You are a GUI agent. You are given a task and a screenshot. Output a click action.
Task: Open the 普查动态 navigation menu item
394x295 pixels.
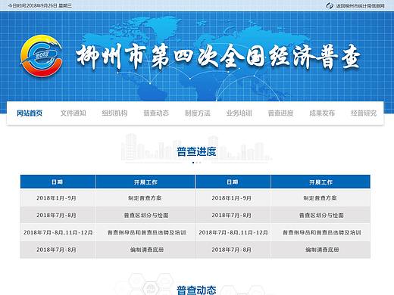pyautogui.click(x=156, y=113)
